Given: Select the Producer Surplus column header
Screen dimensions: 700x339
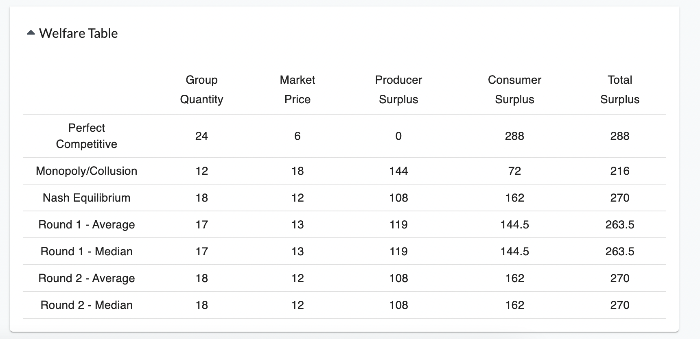Looking at the screenshot, I should click(x=398, y=89).
